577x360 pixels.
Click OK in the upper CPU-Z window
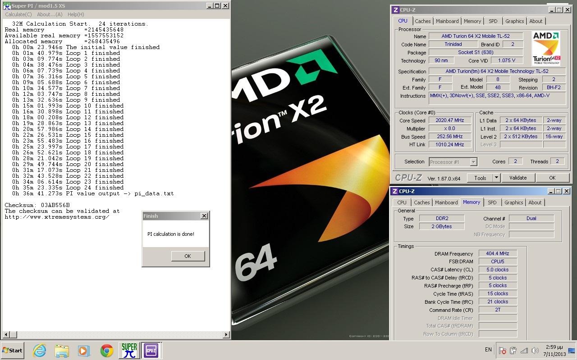point(552,178)
